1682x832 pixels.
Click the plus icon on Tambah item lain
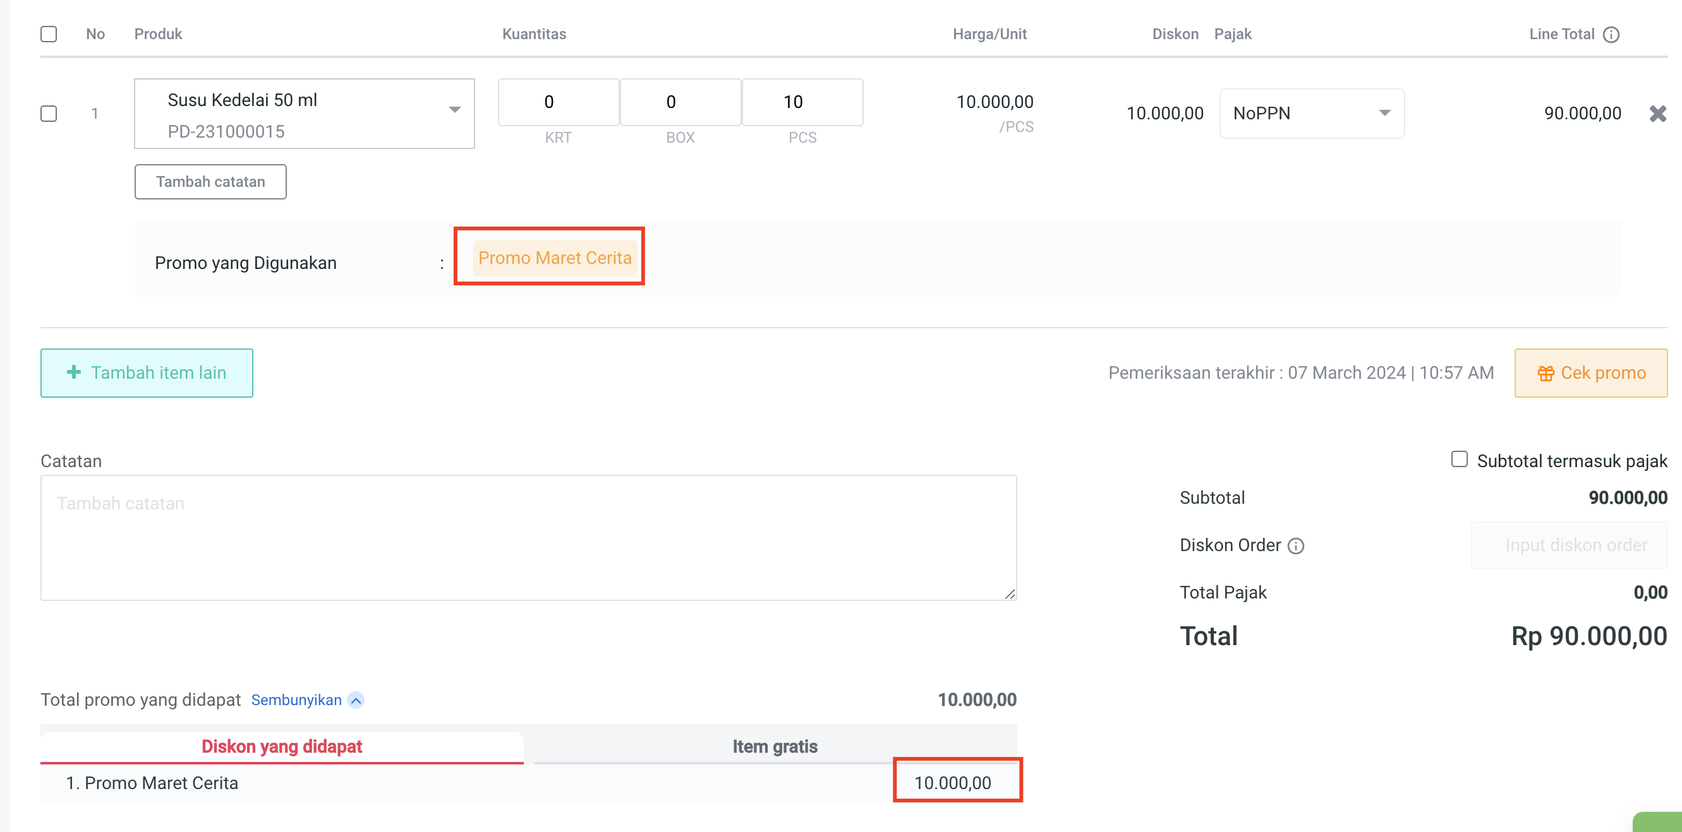pyautogui.click(x=74, y=372)
